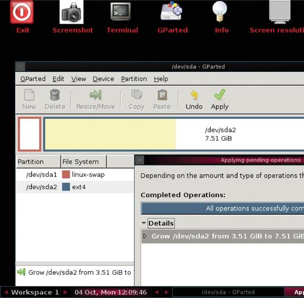Viewport: 304px width, 298px height.
Task: Select the small swap block in disk map
Action: click(30, 134)
